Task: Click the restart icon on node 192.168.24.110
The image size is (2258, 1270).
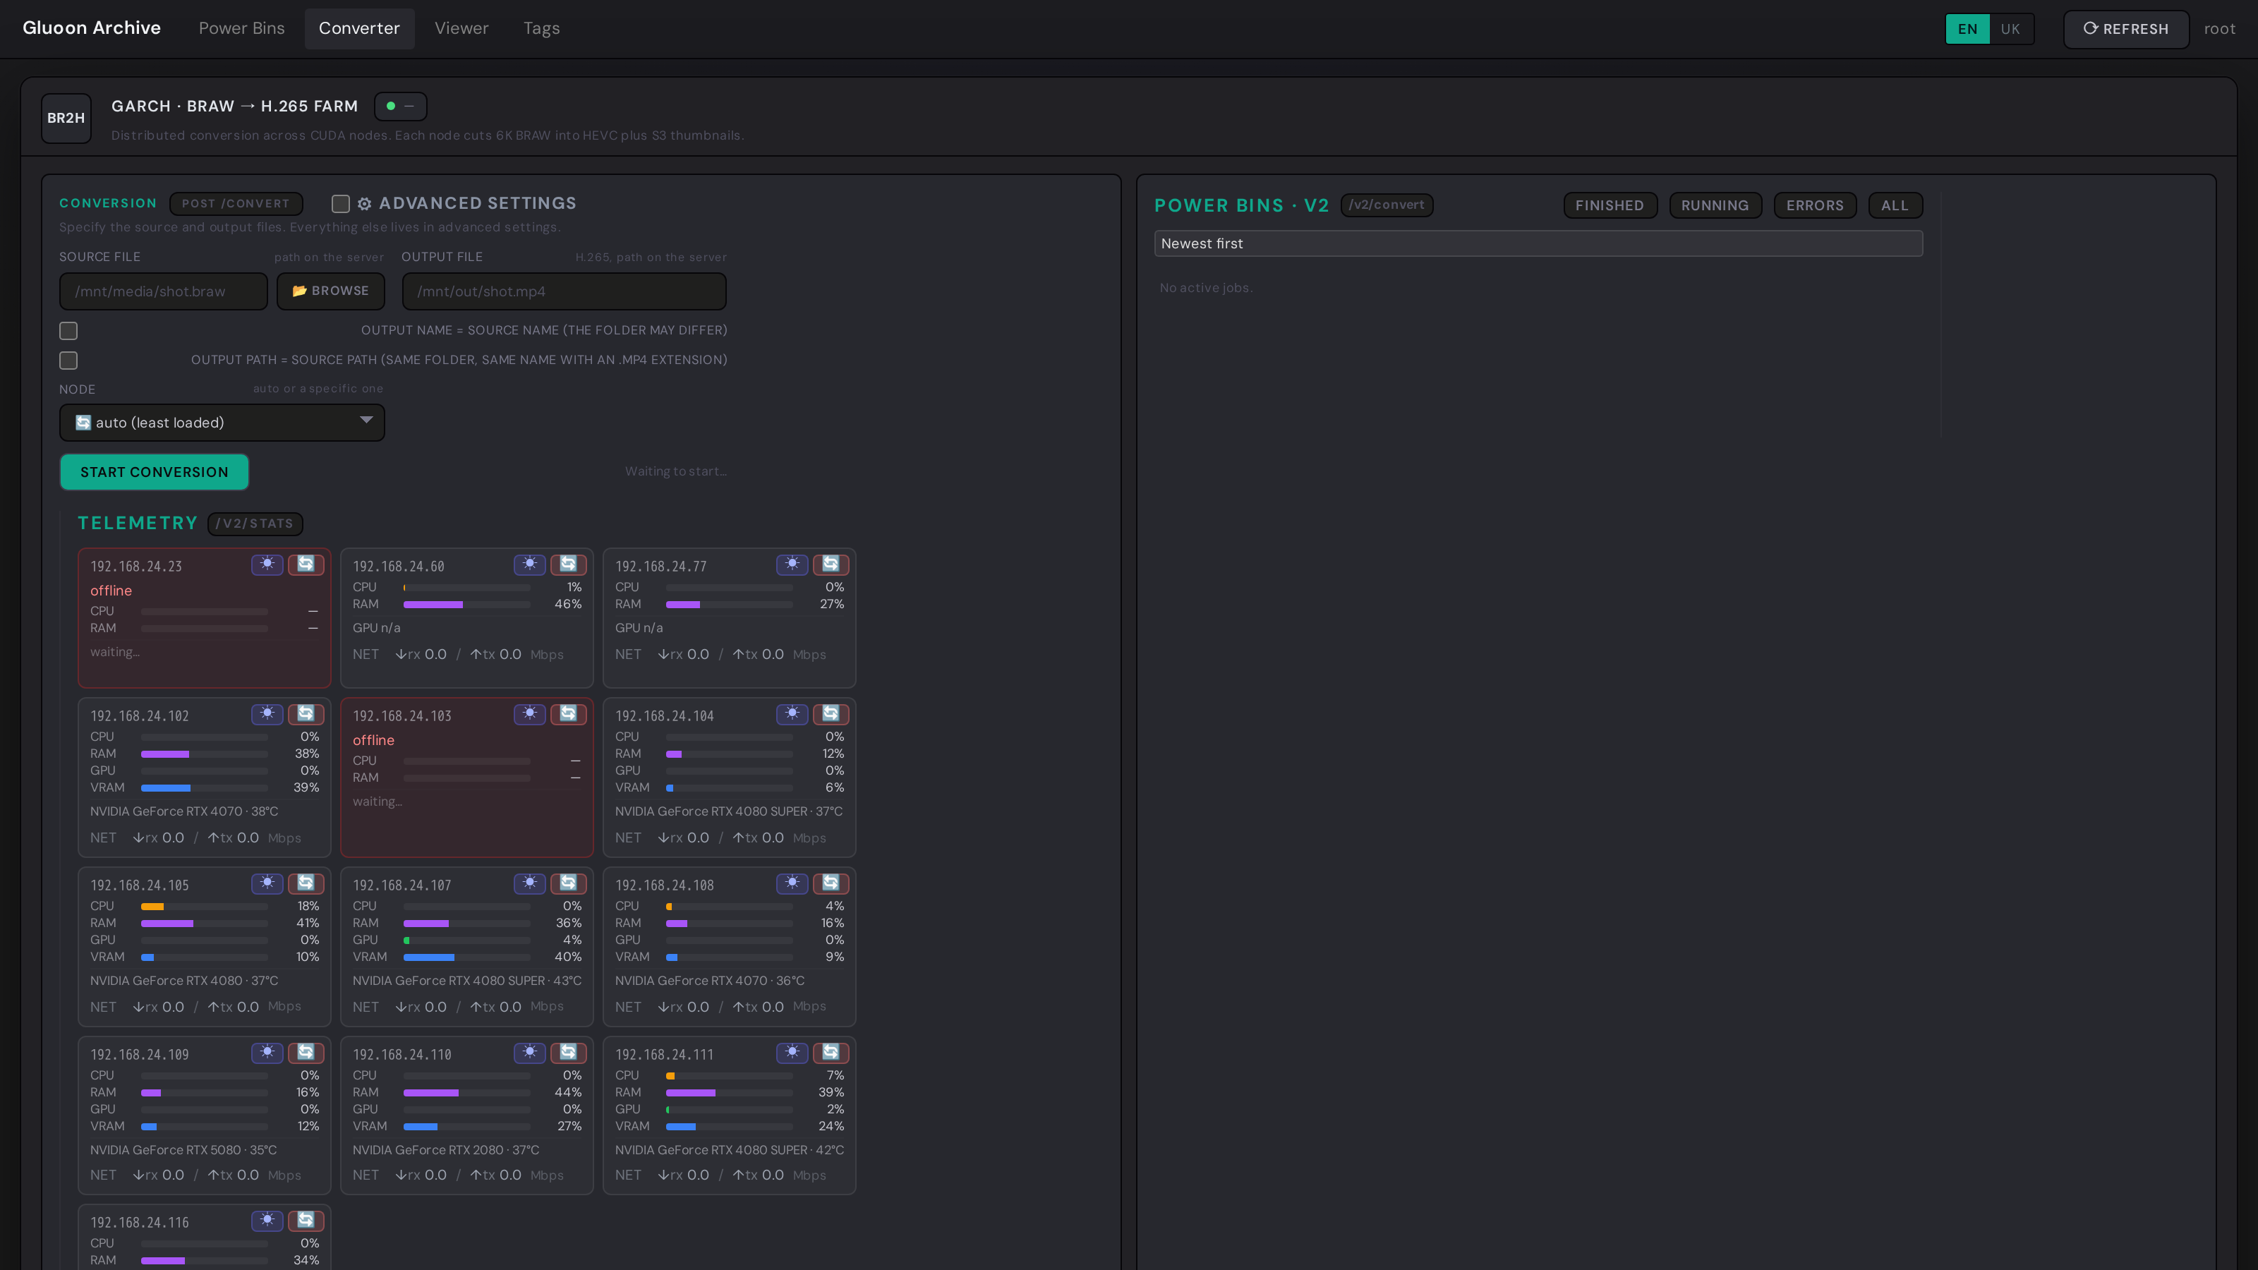Action: pyautogui.click(x=568, y=1053)
